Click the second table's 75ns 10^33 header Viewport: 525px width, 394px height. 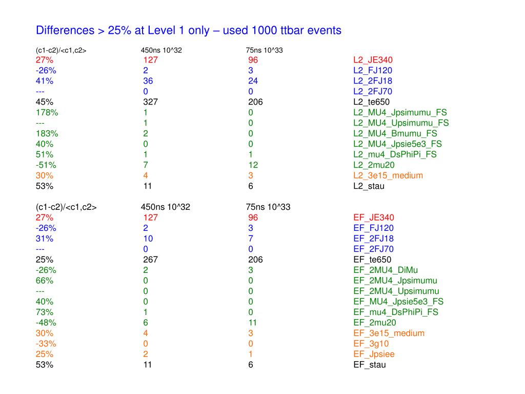[268, 207]
